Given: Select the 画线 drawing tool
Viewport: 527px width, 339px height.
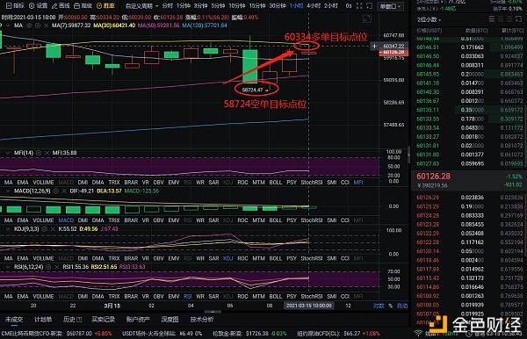Looking at the screenshot, I should (61, 6).
